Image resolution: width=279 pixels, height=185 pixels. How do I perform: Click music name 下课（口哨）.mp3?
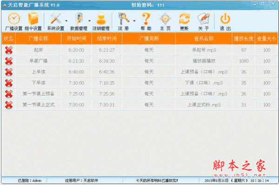click(x=204, y=83)
